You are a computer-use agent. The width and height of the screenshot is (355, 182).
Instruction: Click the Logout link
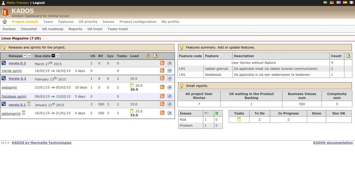(x=39, y=3)
